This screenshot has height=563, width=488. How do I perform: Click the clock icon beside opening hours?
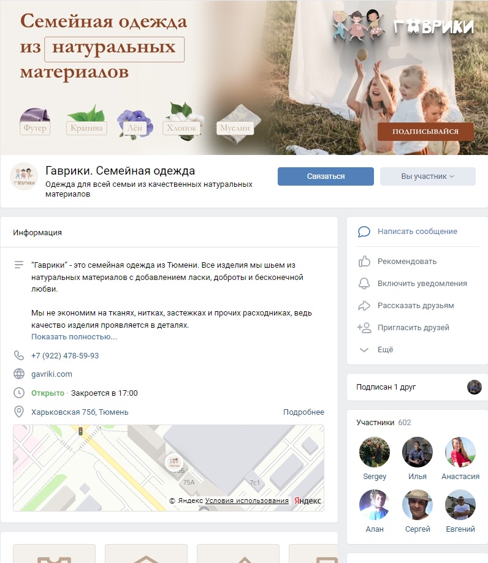click(18, 393)
